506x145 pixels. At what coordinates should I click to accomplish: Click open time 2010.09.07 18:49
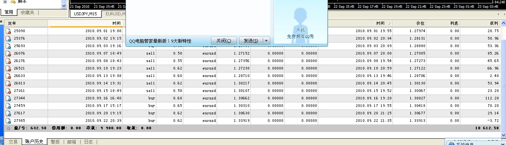103,53
